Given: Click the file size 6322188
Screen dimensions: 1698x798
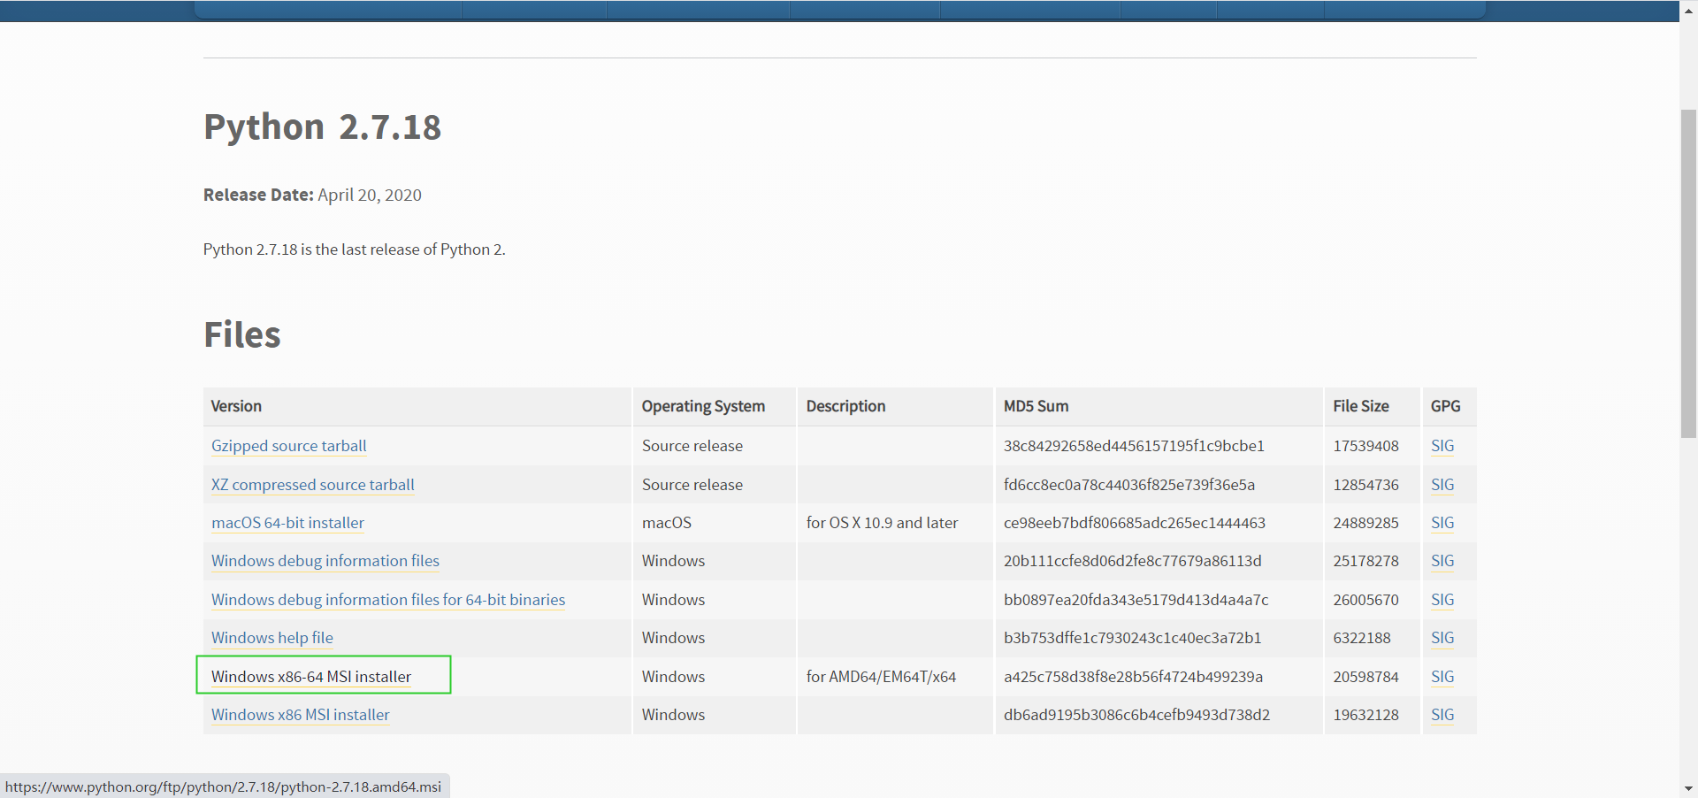Looking at the screenshot, I should click(x=1362, y=638).
